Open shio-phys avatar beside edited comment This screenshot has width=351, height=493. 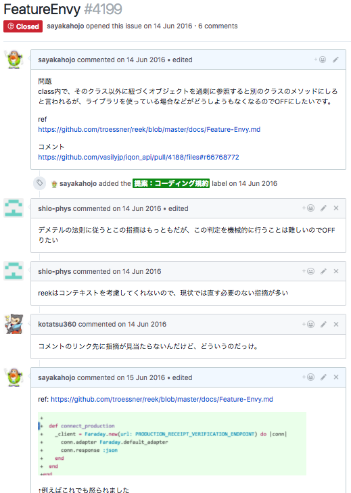(14, 208)
